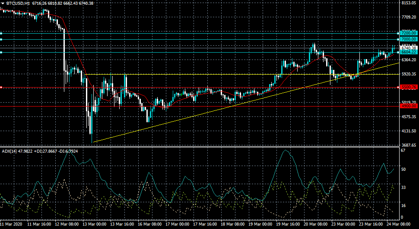The height and width of the screenshot is (229, 419).
Task: Click the 11 Mar 2020 date label
Action: pyautogui.click(x=11, y=224)
